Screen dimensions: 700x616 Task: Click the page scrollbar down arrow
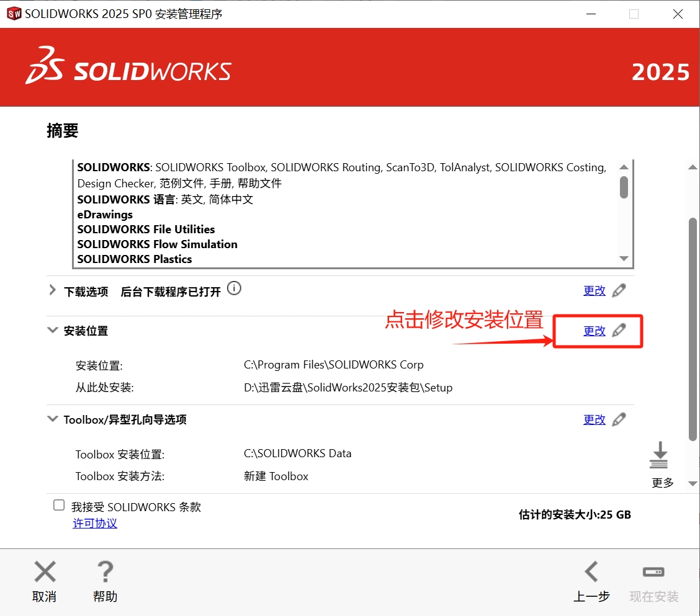pyautogui.click(x=693, y=483)
